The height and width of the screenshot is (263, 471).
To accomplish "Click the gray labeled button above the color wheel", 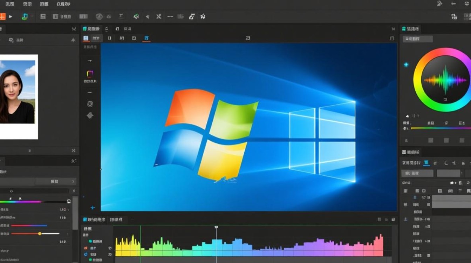I will click(417, 39).
